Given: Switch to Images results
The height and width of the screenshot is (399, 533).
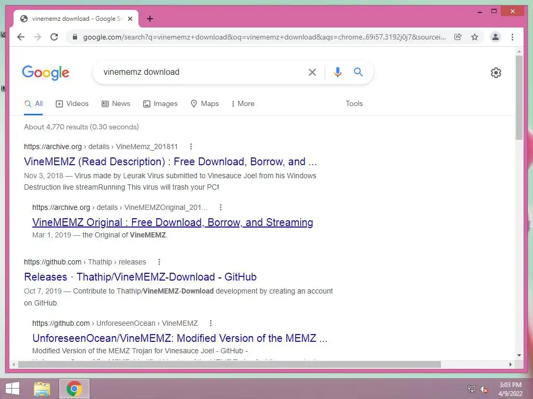Looking at the screenshot, I should pos(160,104).
